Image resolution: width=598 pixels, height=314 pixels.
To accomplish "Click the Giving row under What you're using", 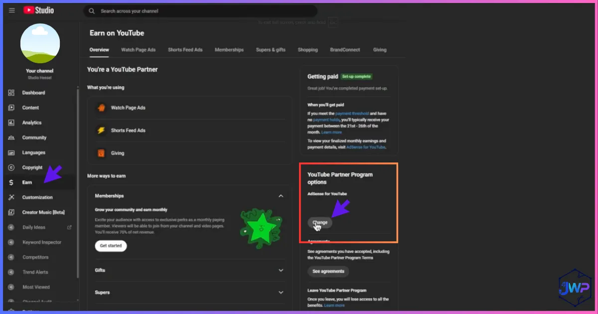I will pos(189,153).
